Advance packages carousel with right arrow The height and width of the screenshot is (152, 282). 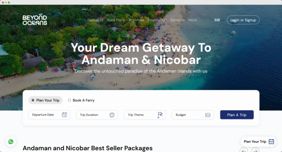point(255,151)
